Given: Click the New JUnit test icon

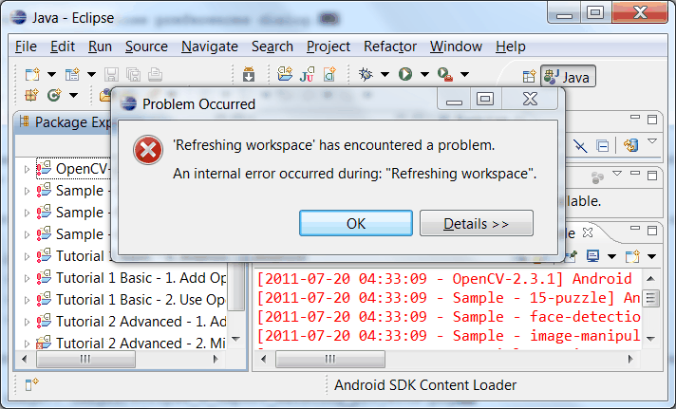Looking at the screenshot, I should pos(308,74).
